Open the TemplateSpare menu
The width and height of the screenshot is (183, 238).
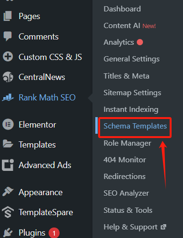pos(46,213)
